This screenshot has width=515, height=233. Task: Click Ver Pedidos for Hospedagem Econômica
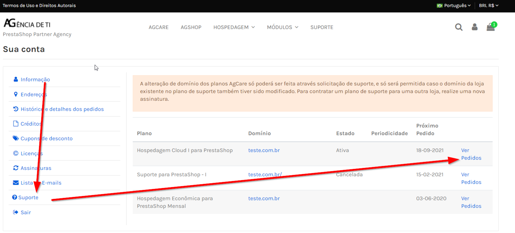click(x=471, y=202)
